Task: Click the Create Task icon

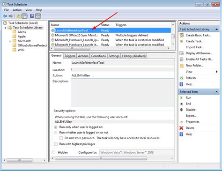Action: coord(182,41)
